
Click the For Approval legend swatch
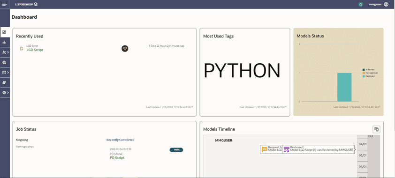[x=364, y=73]
